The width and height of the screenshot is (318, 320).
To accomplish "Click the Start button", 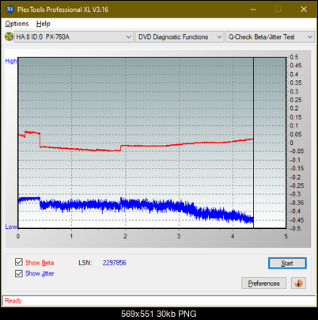I will click(287, 263).
